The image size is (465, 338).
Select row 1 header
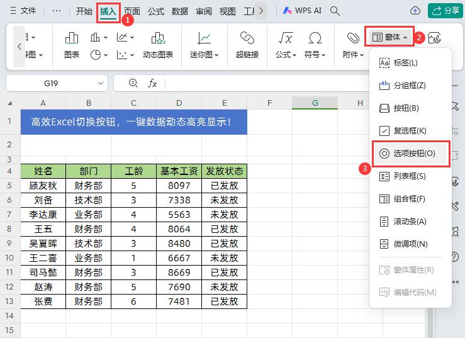coord(10,121)
